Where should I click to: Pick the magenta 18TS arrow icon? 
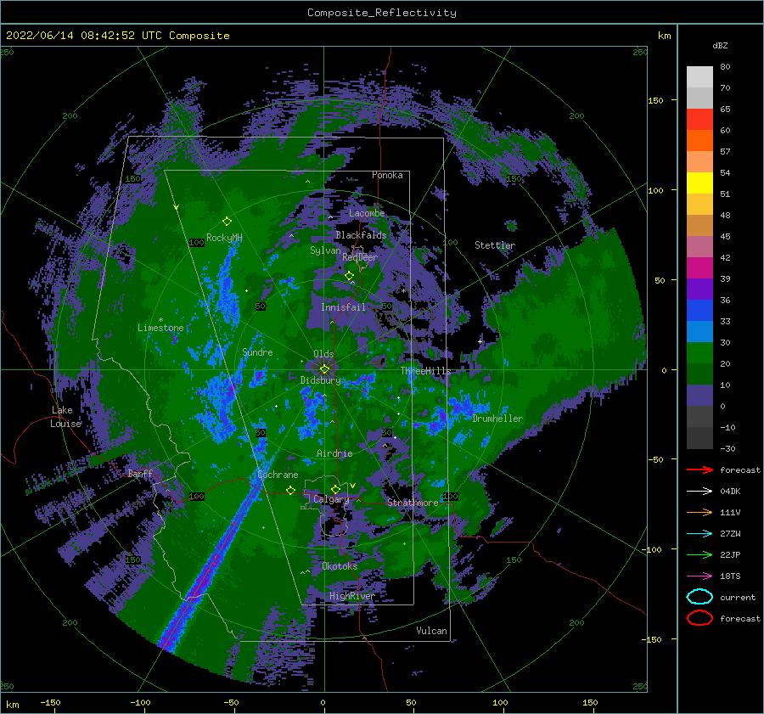tap(699, 576)
